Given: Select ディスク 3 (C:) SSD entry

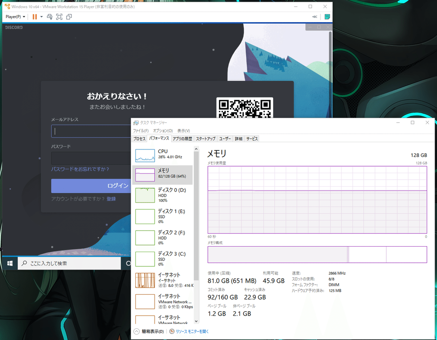Looking at the screenshot, I should coord(162,259).
